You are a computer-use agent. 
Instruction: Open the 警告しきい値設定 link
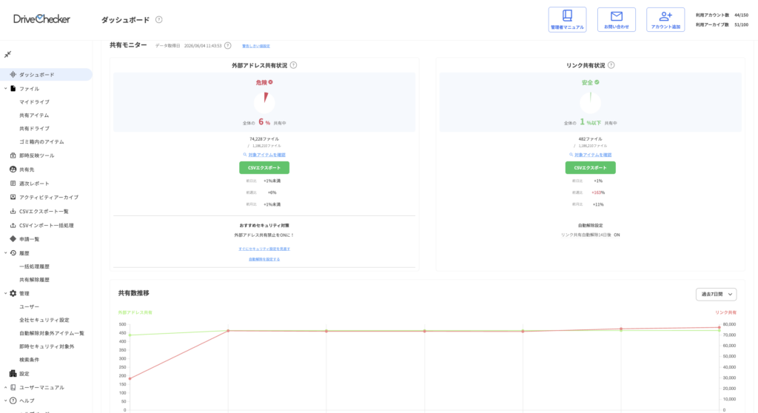(x=255, y=46)
